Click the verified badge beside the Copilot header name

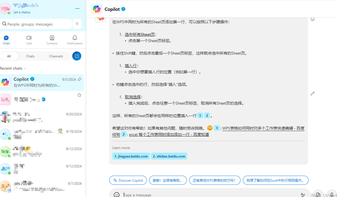[123, 9]
